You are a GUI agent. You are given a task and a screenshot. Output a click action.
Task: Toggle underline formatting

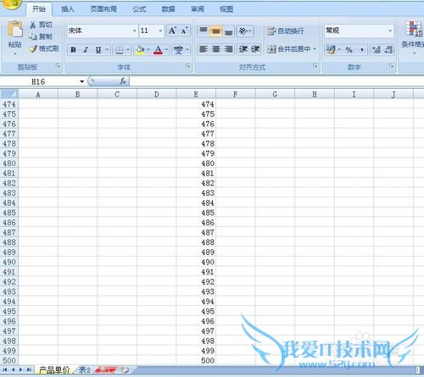coord(98,50)
